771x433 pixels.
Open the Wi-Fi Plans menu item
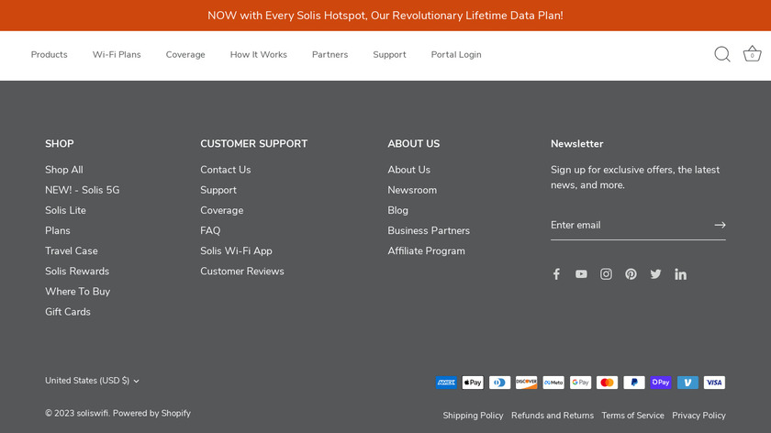(x=117, y=55)
